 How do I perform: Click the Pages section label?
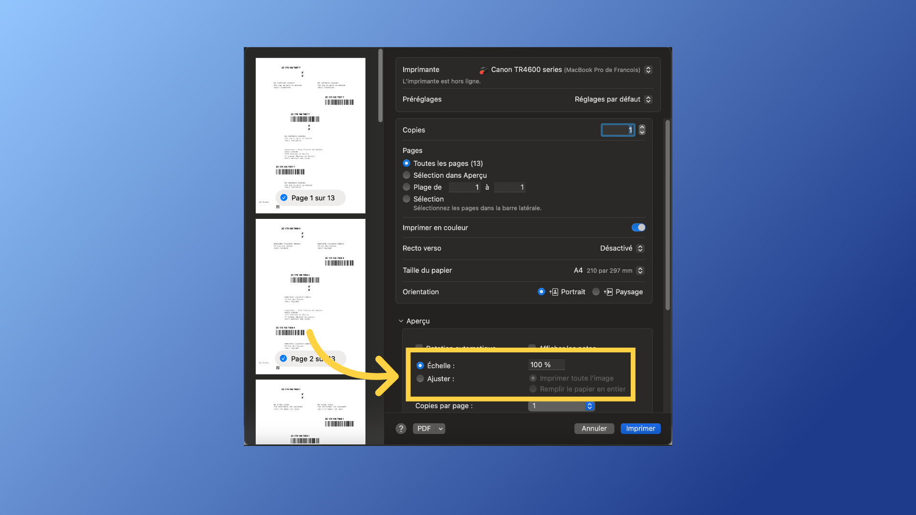click(412, 151)
